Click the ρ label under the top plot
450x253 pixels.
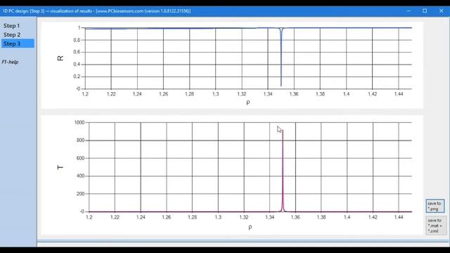[x=248, y=103]
